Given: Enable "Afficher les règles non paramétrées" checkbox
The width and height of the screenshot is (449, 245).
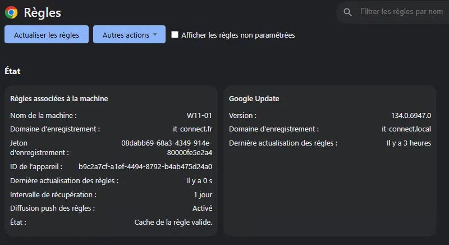Looking at the screenshot, I should point(175,35).
